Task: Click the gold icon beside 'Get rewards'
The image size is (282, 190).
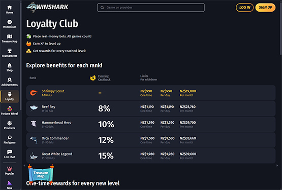Action: coord(29,51)
